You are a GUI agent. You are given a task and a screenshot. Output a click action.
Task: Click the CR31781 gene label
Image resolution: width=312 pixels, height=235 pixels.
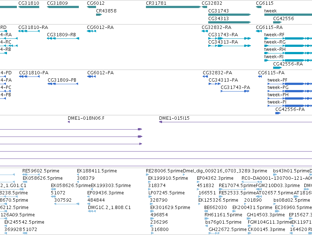[156, 3]
